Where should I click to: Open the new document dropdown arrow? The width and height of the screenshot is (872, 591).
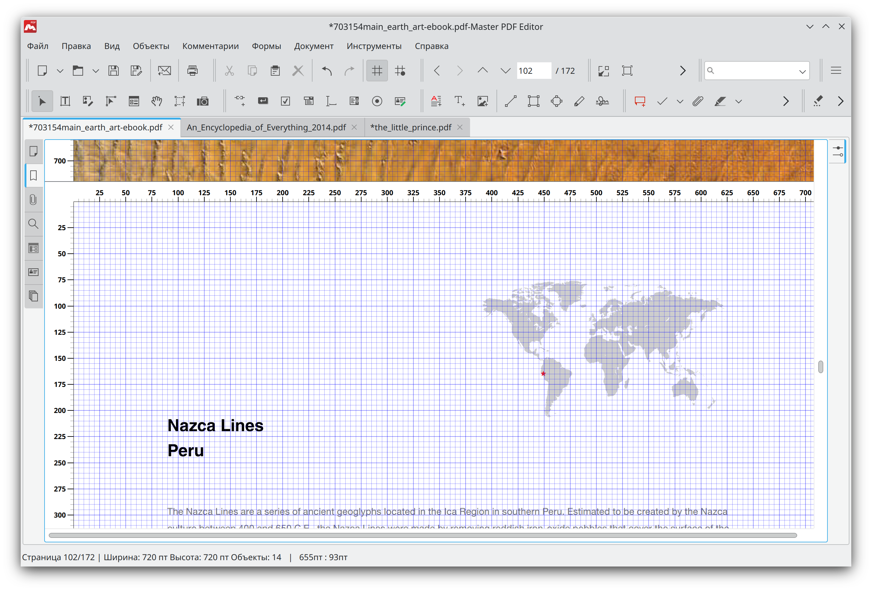(x=60, y=71)
